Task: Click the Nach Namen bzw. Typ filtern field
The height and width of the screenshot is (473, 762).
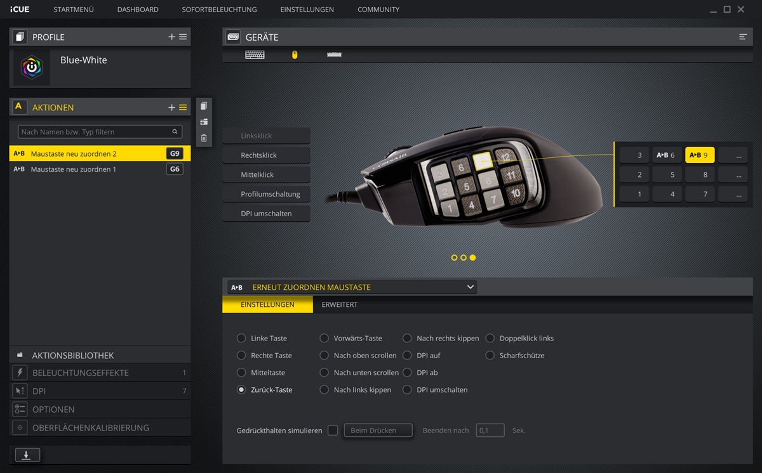Action: click(100, 132)
